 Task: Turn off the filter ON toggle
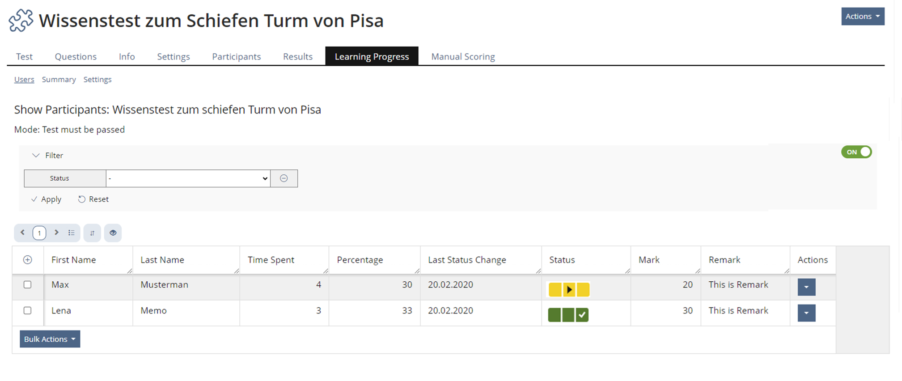856,152
